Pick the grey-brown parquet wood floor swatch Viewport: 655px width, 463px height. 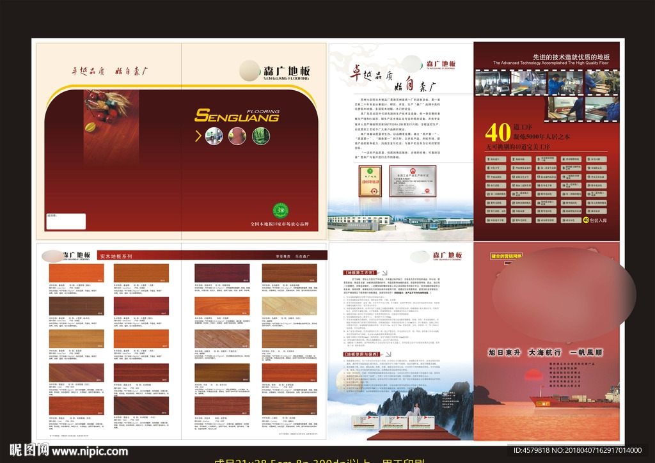pos(222,340)
